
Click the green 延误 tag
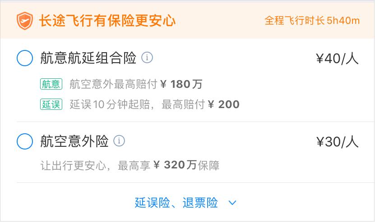tap(51, 104)
